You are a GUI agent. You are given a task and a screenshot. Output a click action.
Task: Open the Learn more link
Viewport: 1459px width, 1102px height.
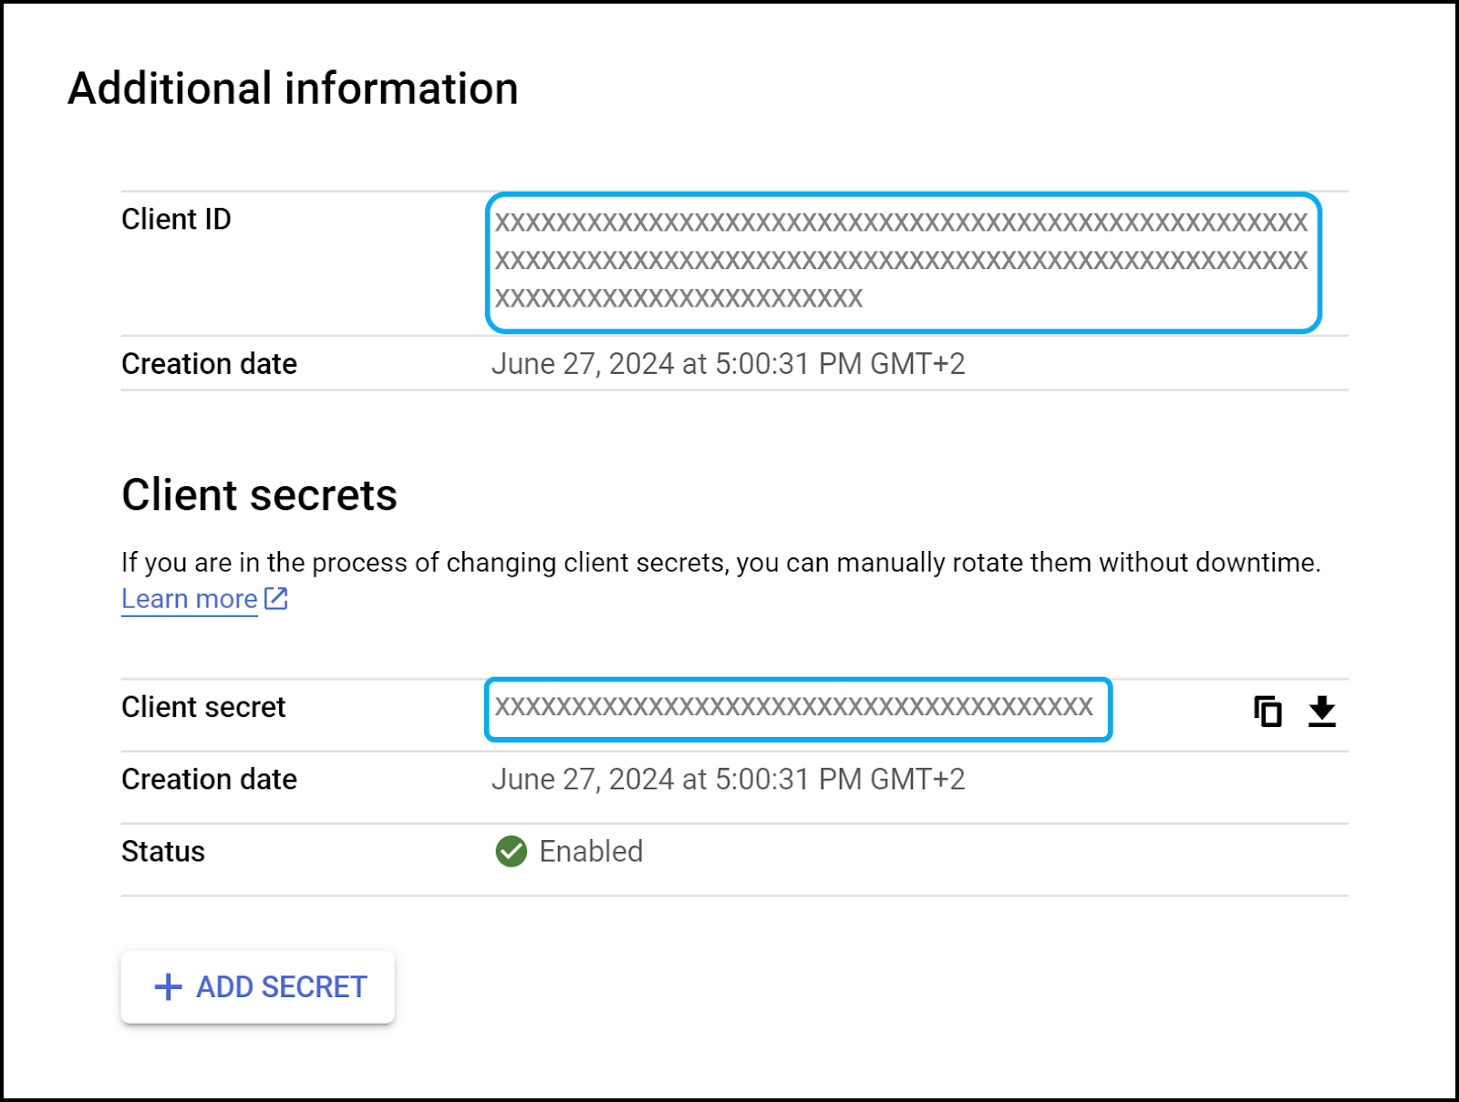click(189, 598)
